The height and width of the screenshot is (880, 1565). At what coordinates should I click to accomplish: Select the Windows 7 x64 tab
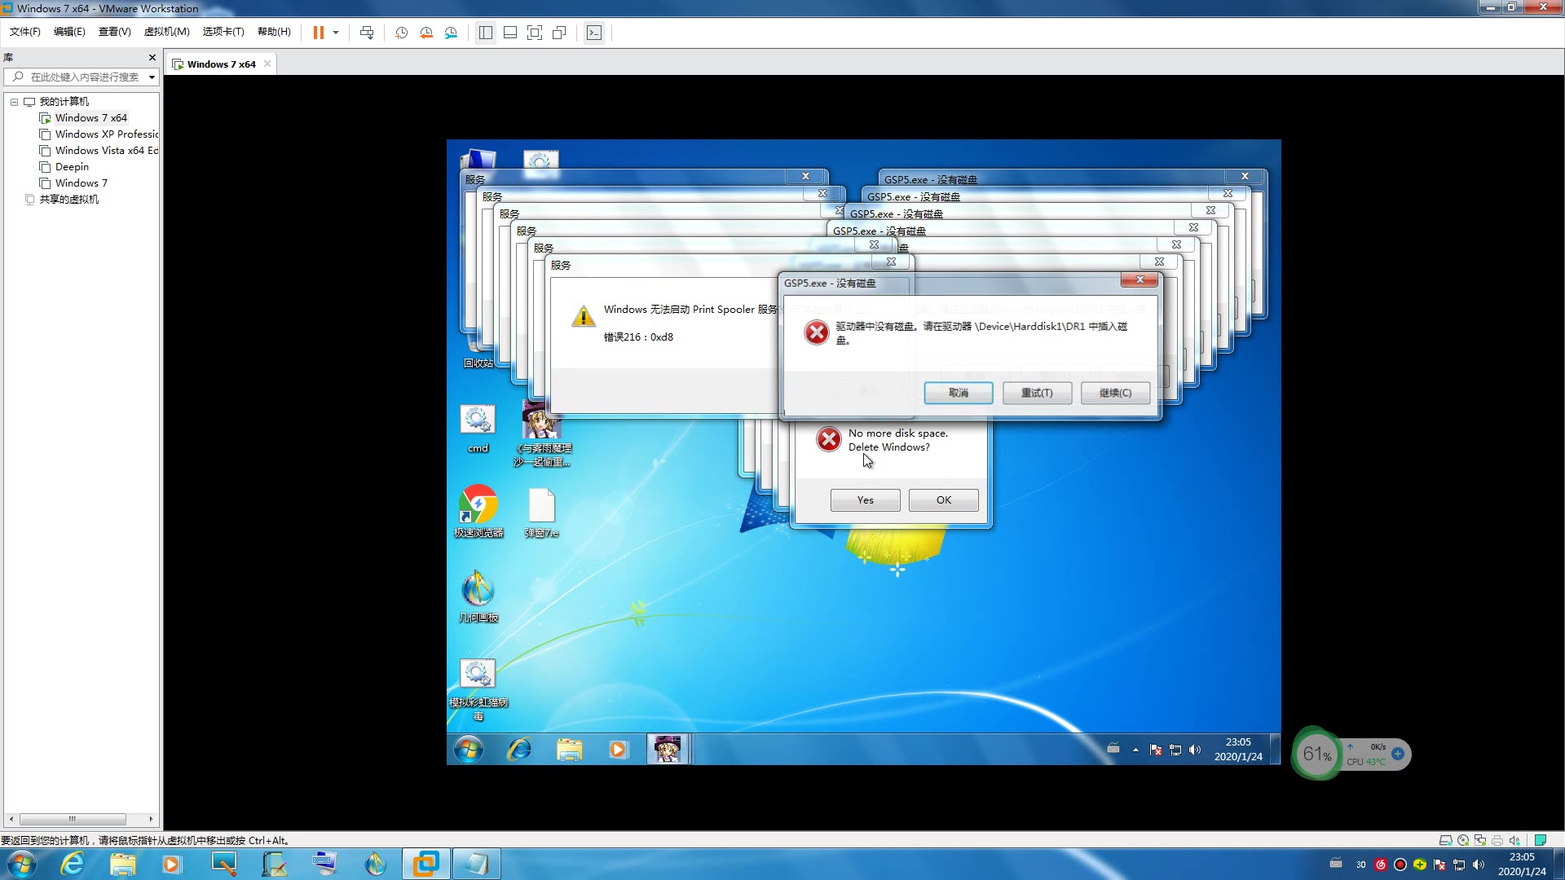pos(221,64)
